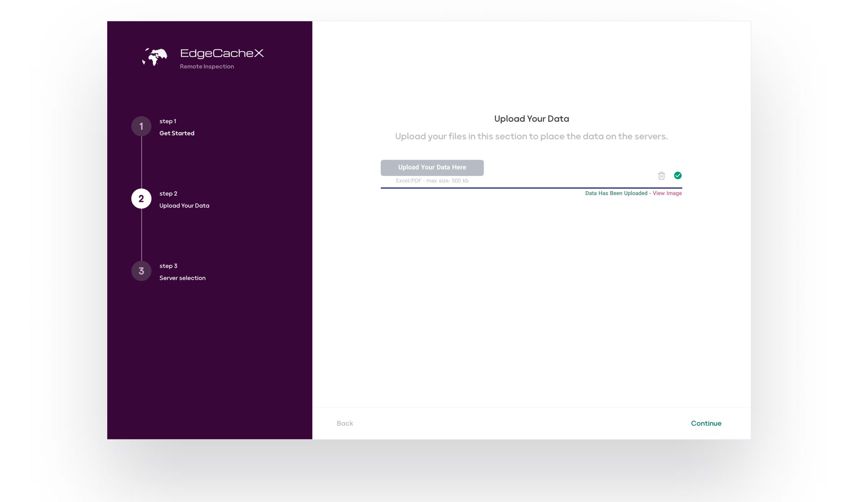Go Back to previous step
This screenshot has width=858, height=502.
(345, 423)
